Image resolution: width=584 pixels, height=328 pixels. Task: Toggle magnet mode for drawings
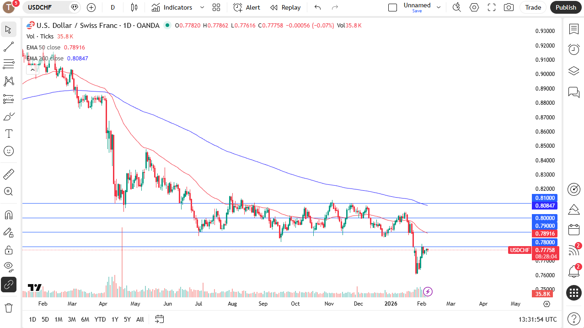8,215
